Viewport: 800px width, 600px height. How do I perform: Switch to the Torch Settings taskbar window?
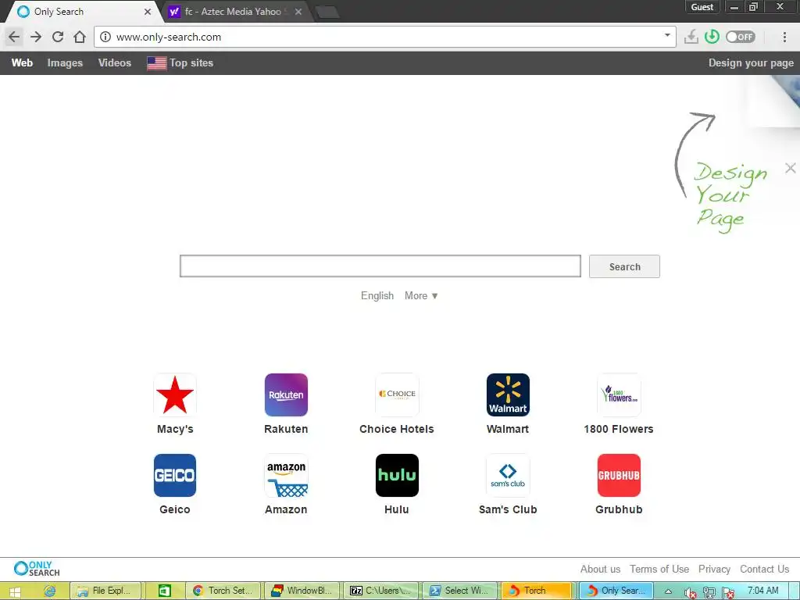click(223, 591)
